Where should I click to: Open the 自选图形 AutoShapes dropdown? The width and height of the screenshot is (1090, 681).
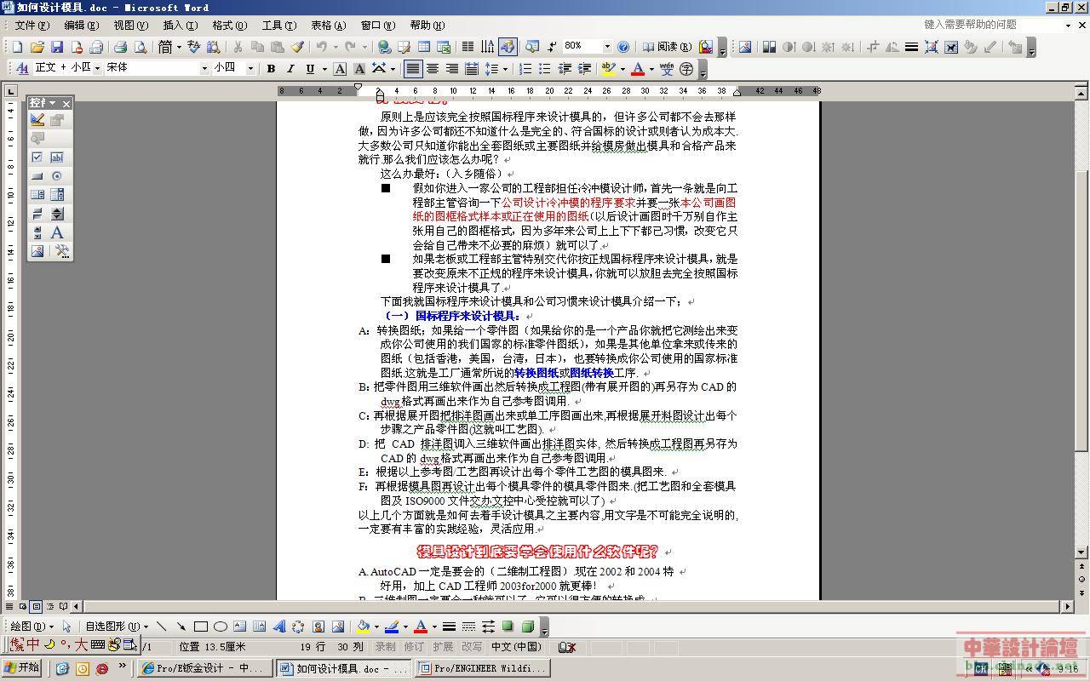(x=116, y=627)
